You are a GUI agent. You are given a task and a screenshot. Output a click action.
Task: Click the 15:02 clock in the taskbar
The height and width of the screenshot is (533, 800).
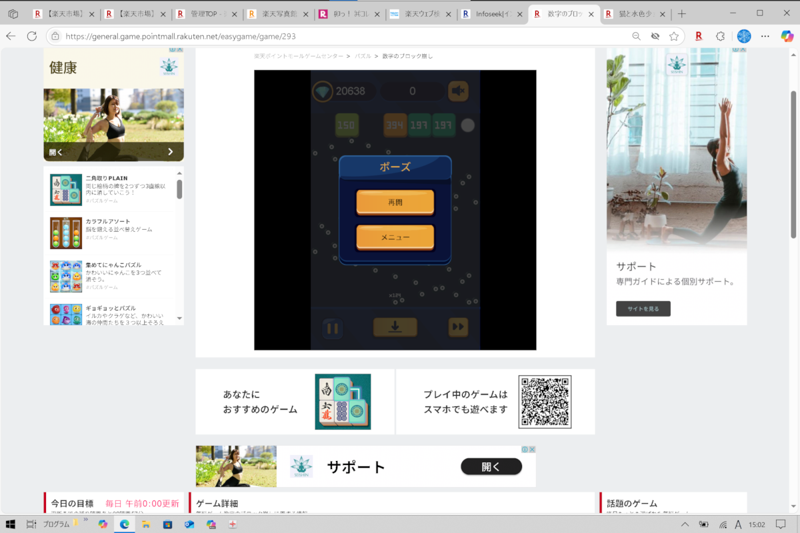757,524
